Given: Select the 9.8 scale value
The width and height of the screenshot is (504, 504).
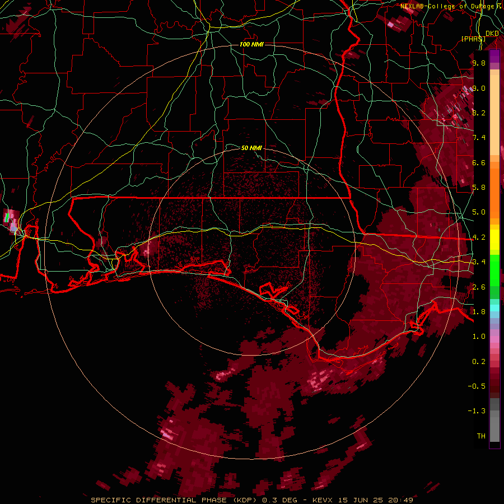Looking at the screenshot, I should coord(479,63).
